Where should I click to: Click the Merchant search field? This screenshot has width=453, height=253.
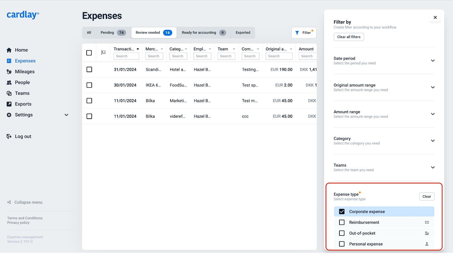[x=154, y=56]
